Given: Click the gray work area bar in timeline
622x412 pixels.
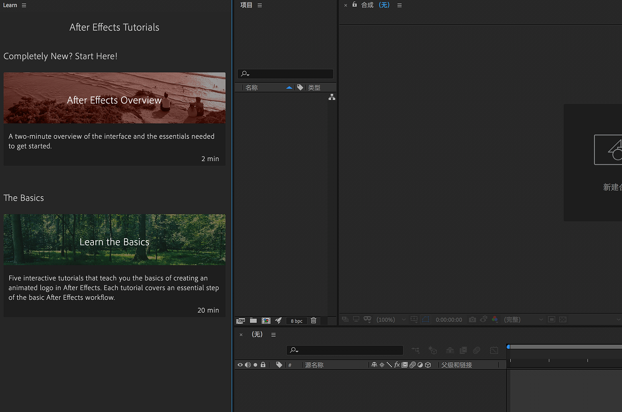Looking at the screenshot, I should point(566,347).
